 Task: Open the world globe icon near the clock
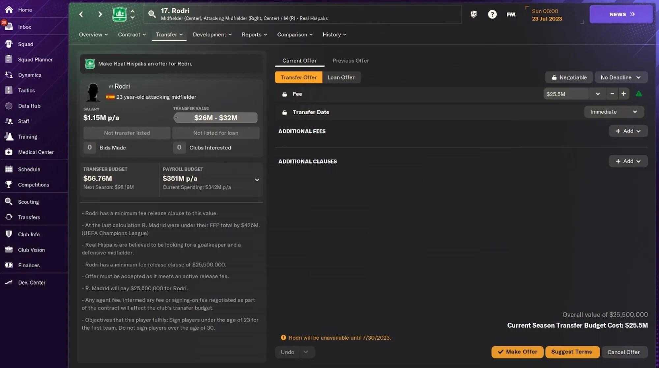click(473, 14)
